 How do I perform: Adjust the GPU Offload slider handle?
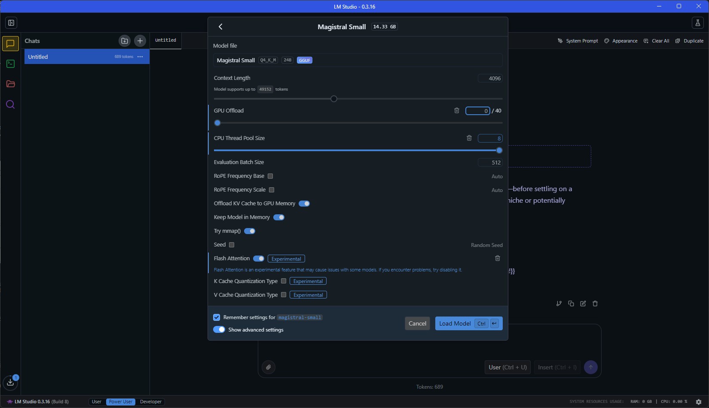[x=217, y=123]
